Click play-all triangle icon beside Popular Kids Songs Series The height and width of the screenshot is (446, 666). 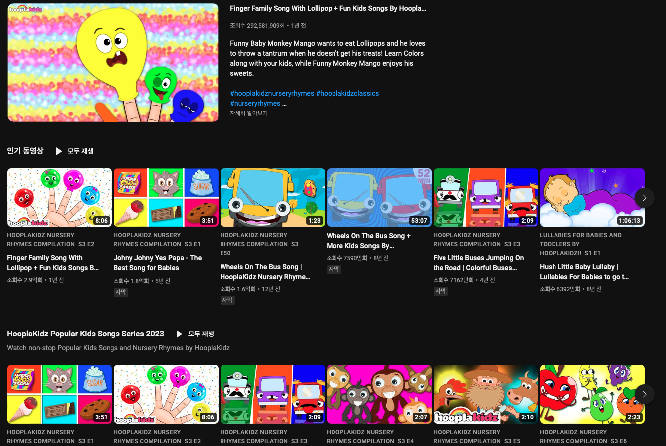pyautogui.click(x=179, y=334)
